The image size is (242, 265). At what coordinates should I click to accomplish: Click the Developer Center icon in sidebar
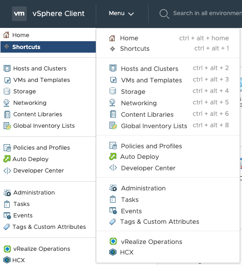[7, 171]
